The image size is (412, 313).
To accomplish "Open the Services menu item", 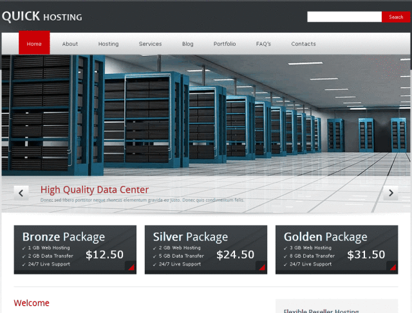I will pyautogui.click(x=150, y=44).
